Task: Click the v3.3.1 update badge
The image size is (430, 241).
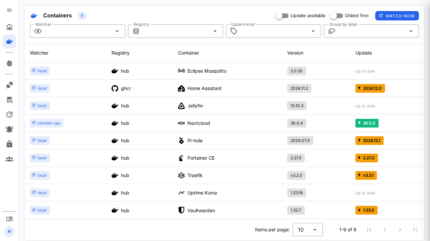Action: 366,175
